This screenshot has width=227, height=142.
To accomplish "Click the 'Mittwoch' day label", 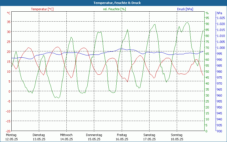I will pos(66,135).
